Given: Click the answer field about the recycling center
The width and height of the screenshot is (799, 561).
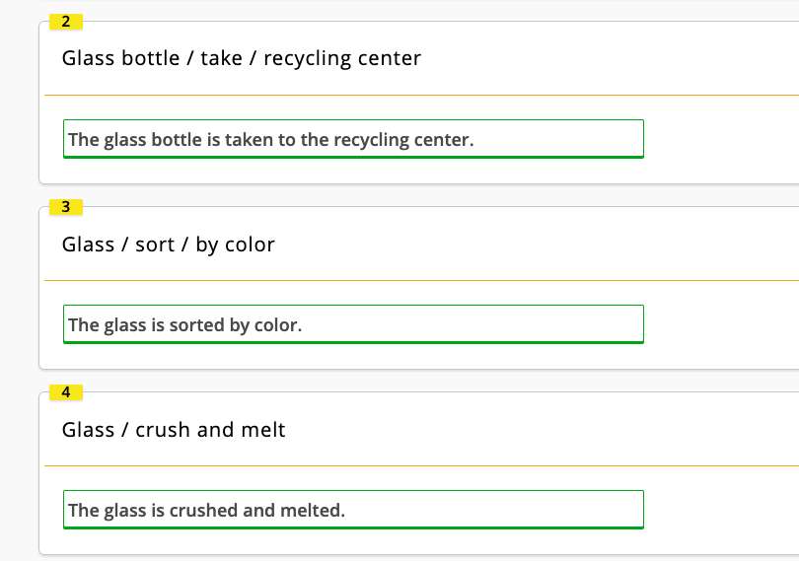Looking at the screenshot, I should point(353,139).
